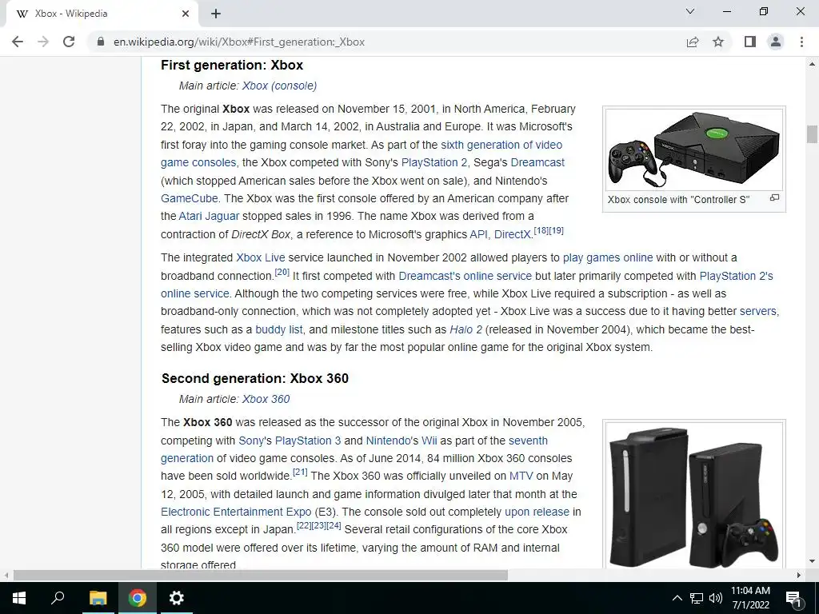
Task: Open File Explorer from taskbar
Action: pos(98,598)
